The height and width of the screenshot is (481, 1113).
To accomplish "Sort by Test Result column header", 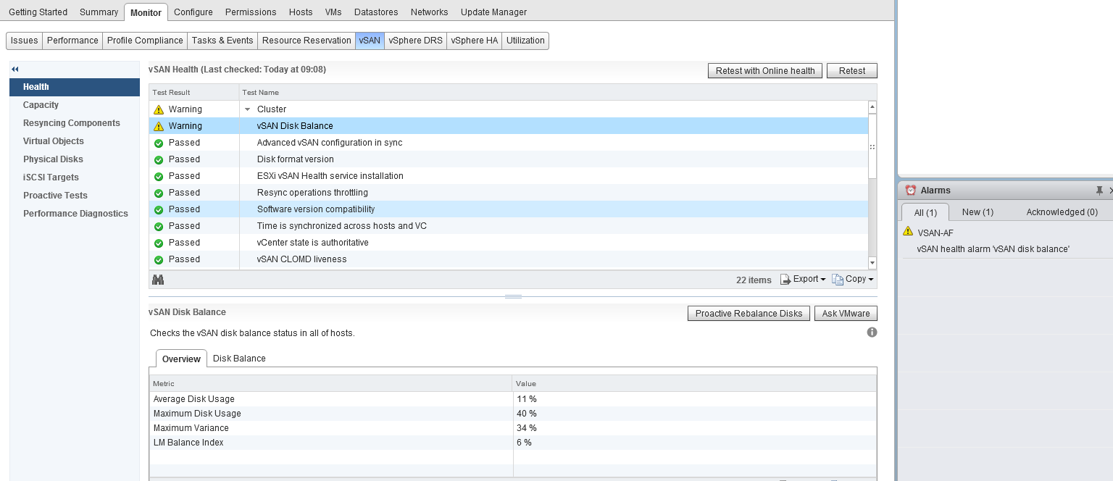I will point(194,93).
